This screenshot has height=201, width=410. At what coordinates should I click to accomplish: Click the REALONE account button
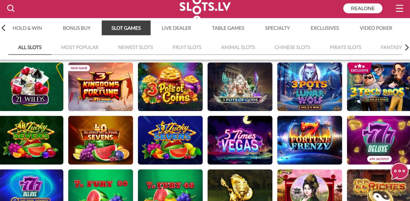coord(363,8)
